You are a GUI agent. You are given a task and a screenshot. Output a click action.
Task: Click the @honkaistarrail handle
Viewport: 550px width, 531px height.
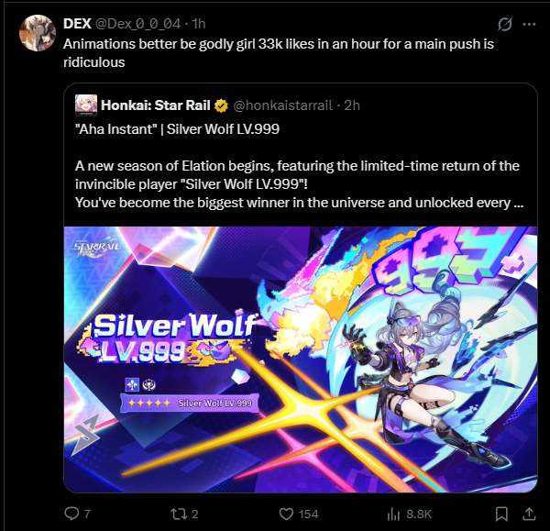point(282,105)
